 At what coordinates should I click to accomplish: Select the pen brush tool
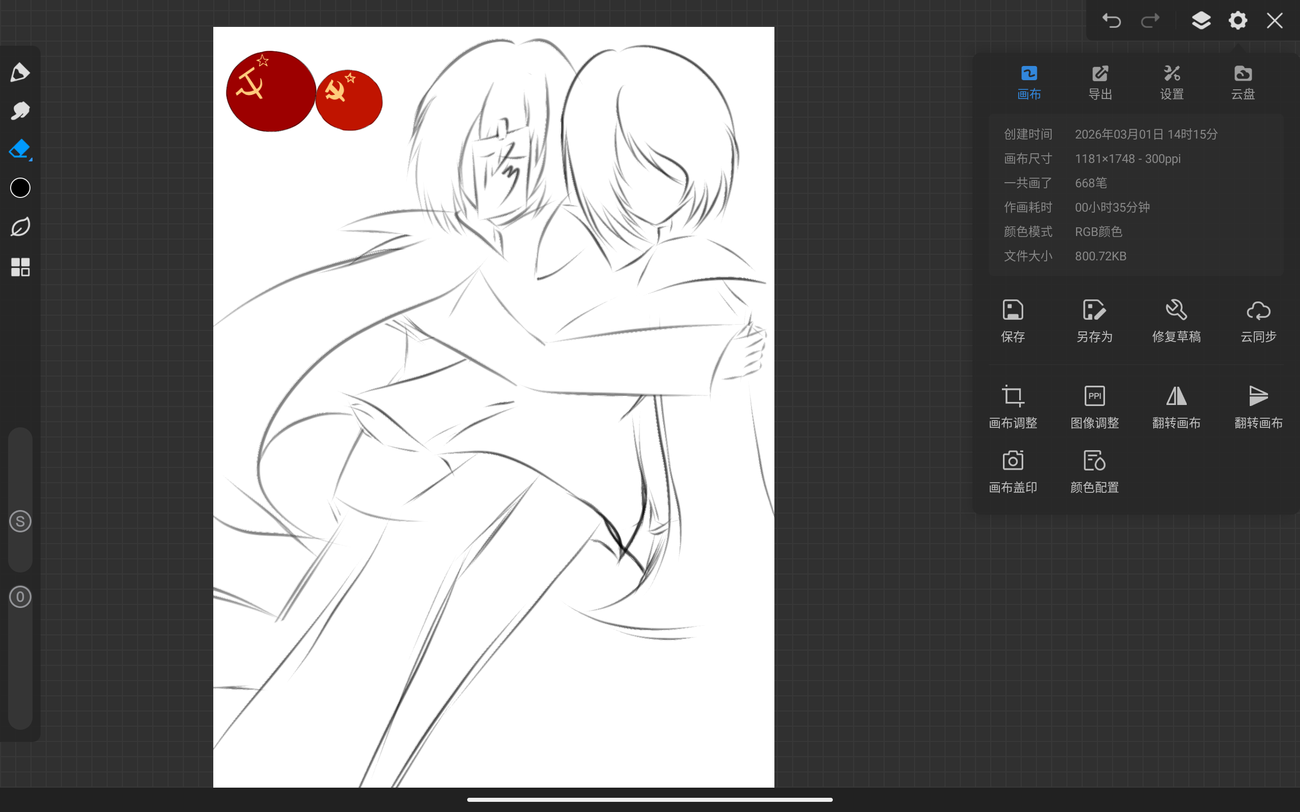click(x=20, y=73)
